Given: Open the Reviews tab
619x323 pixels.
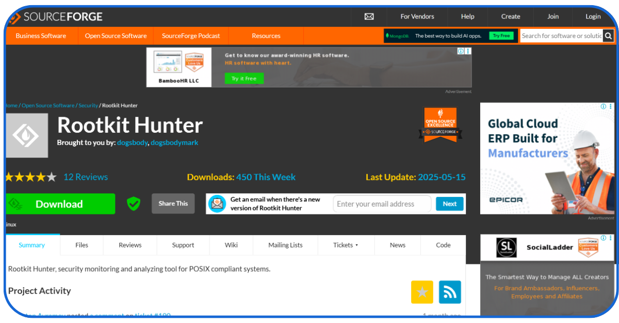Looking at the screenshot, I should (130, 245).
